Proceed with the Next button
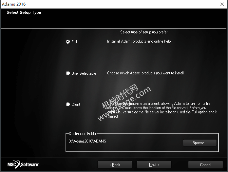Image resolution: width=228 pixels, height=172 pixels. (x=154, y=165)
